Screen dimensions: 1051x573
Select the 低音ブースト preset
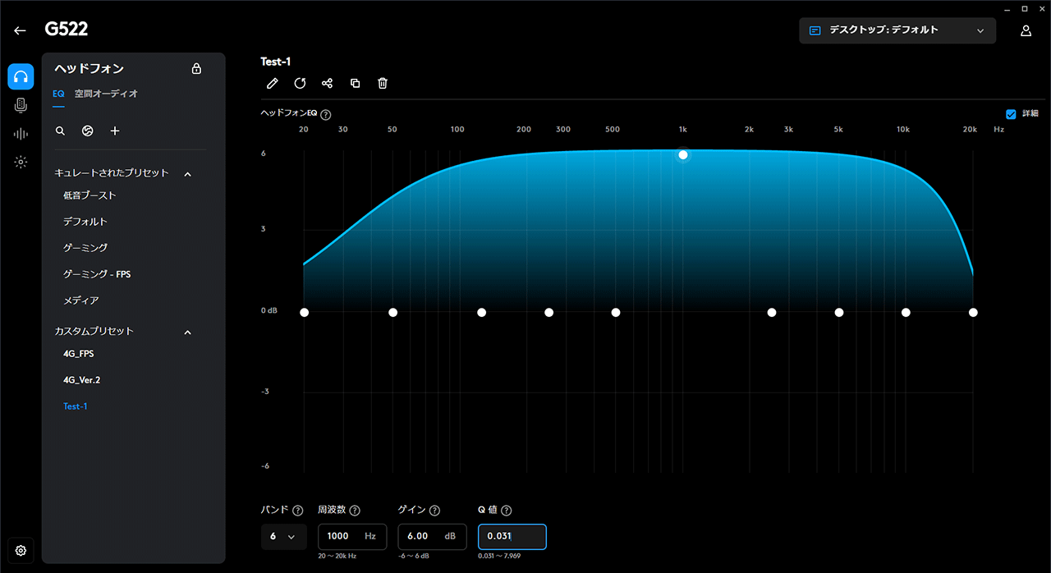tap(89, 195)
